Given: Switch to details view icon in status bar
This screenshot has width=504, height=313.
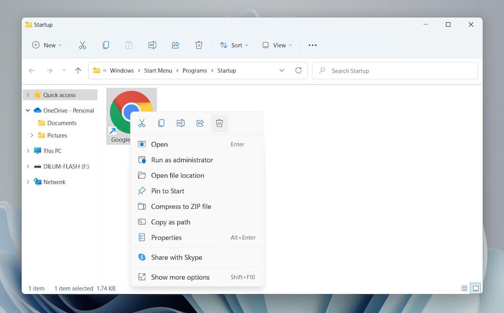Looking at the screenshot, I should click(464, 288).
